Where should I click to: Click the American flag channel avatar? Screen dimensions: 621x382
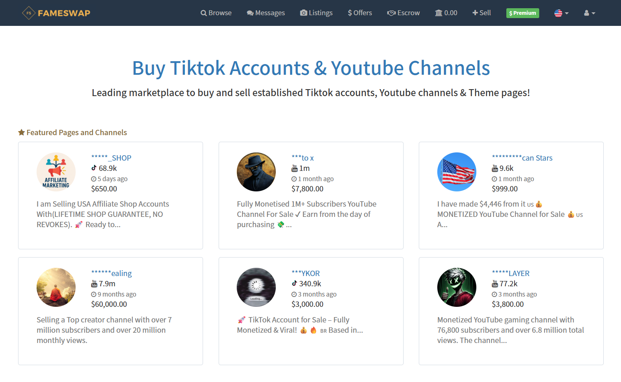[x=457, y=172]
